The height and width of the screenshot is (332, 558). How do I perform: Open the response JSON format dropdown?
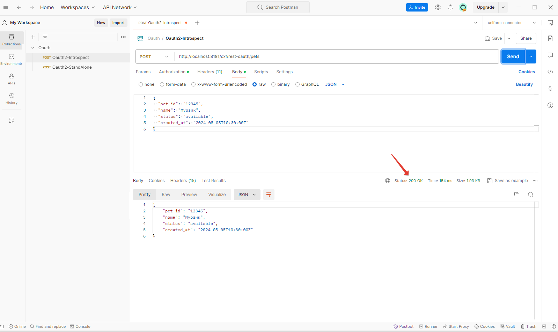pos(247,195)
